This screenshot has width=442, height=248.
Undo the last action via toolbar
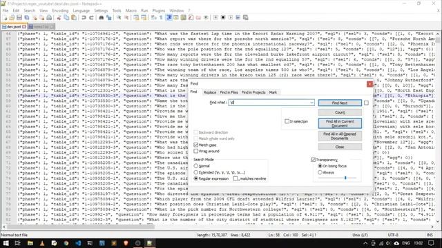click(84, 18)
